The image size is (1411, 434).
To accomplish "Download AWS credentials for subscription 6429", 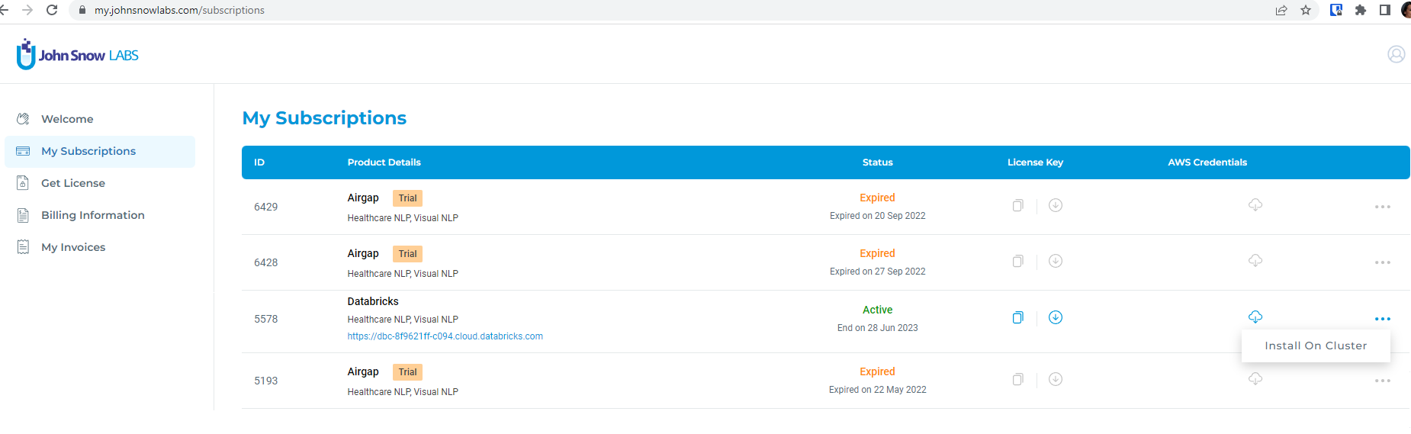I will [1255, 205].
